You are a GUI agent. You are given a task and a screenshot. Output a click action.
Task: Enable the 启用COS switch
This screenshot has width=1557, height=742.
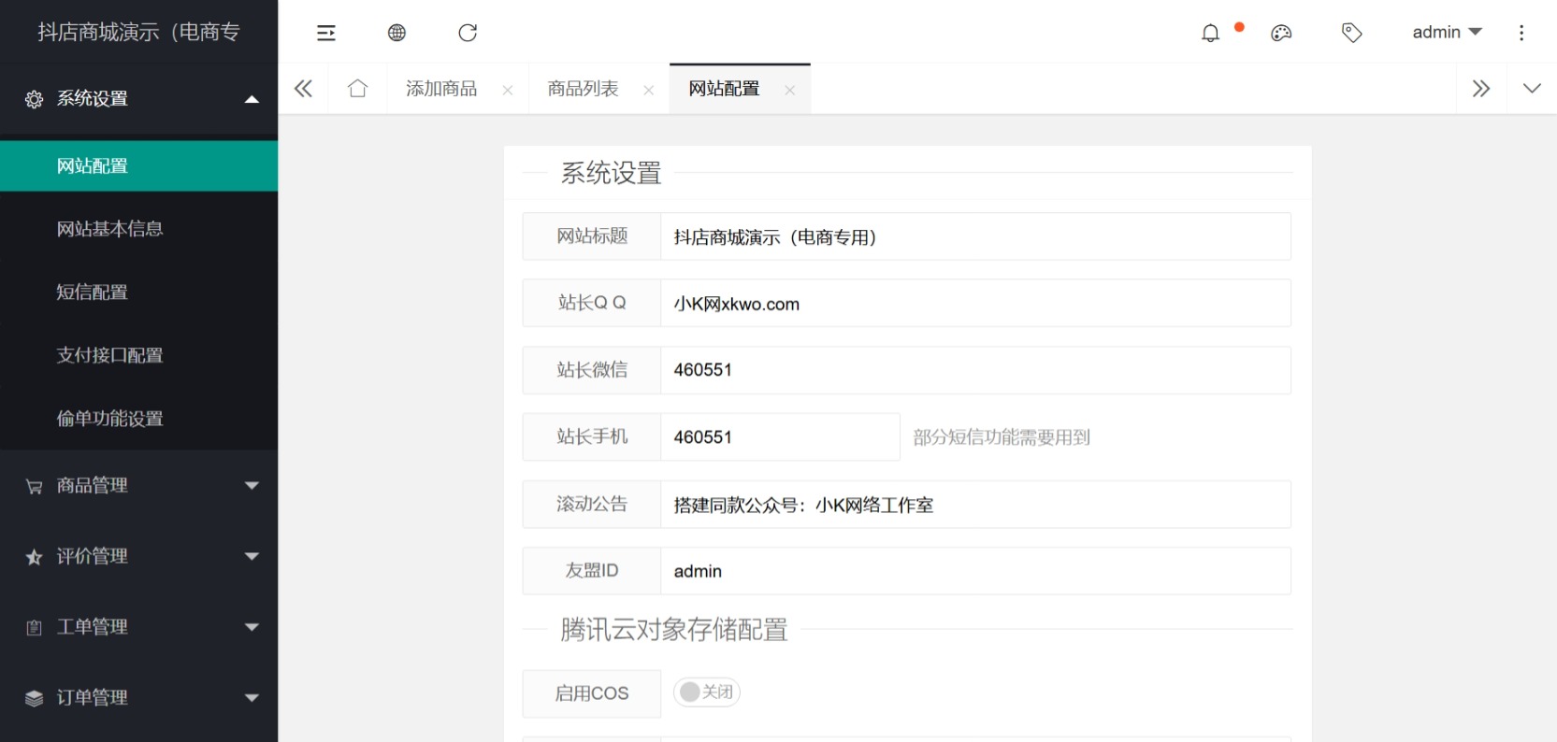(706, 692)
